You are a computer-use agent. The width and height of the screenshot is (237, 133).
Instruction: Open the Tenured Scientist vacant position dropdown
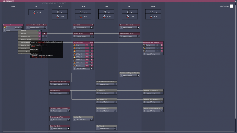click(x=162, y=111)
